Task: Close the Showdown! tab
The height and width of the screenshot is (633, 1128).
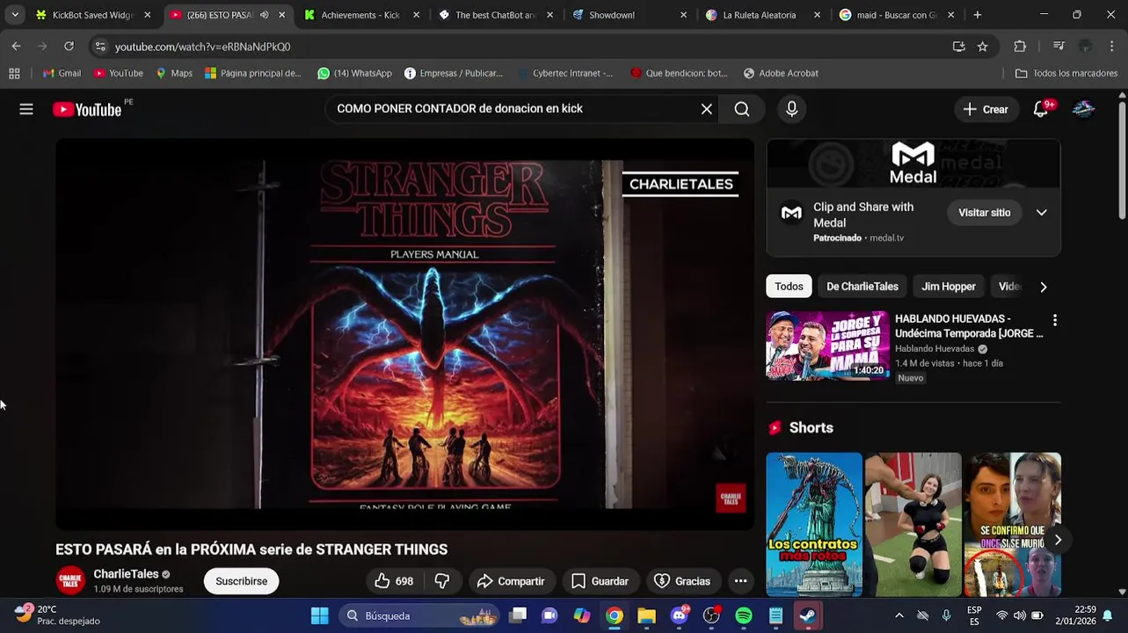Action: pyautogui.click(x=683, y=15)
